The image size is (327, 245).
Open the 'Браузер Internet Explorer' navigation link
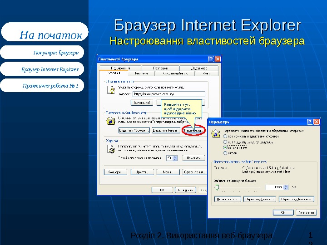click(x=42, y=69)
